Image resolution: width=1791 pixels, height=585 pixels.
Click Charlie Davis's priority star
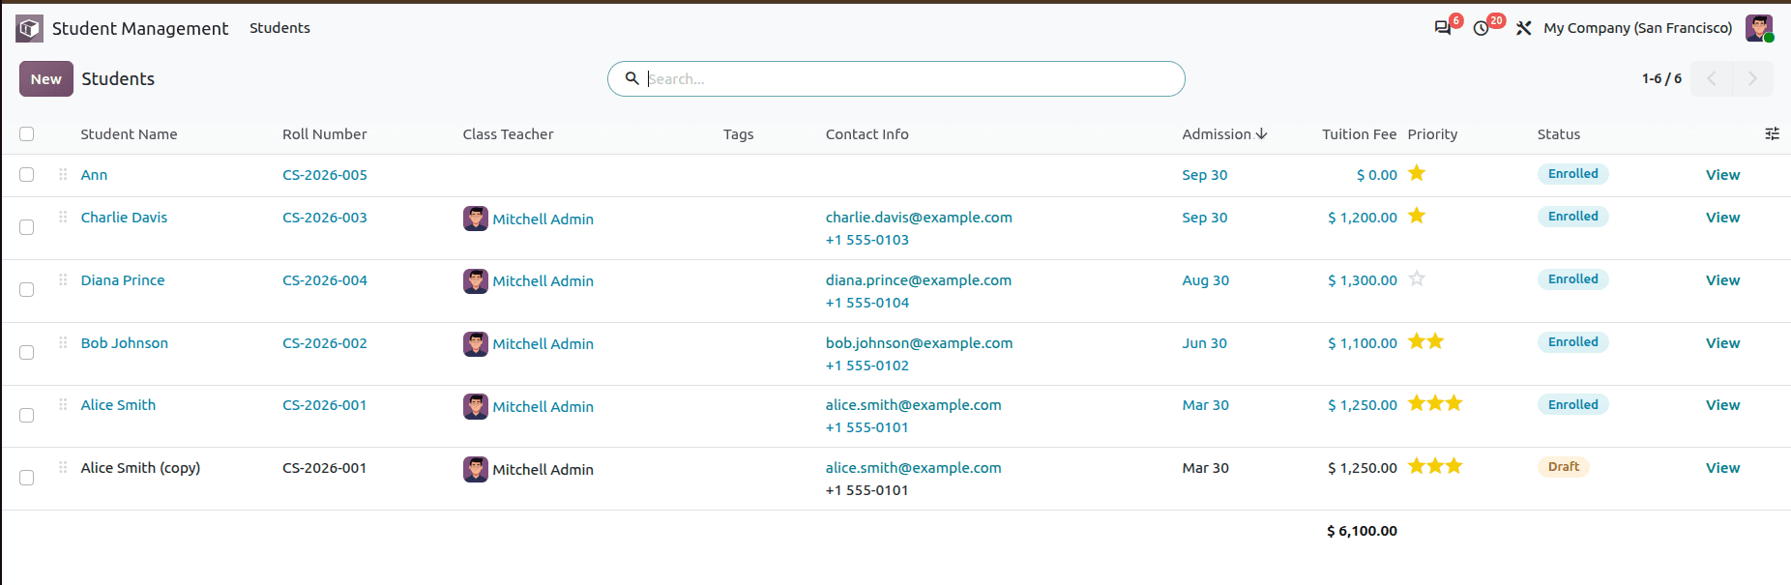pyautogui.click(x=1417, y=216)
